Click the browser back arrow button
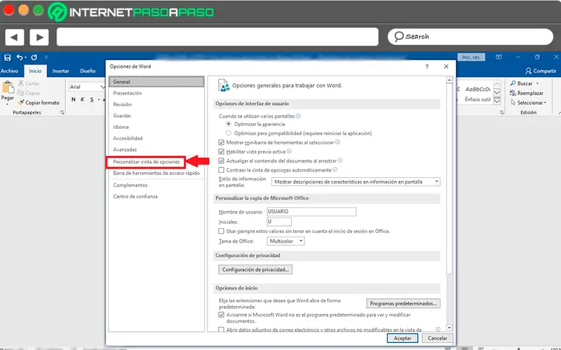 [14, 37]
